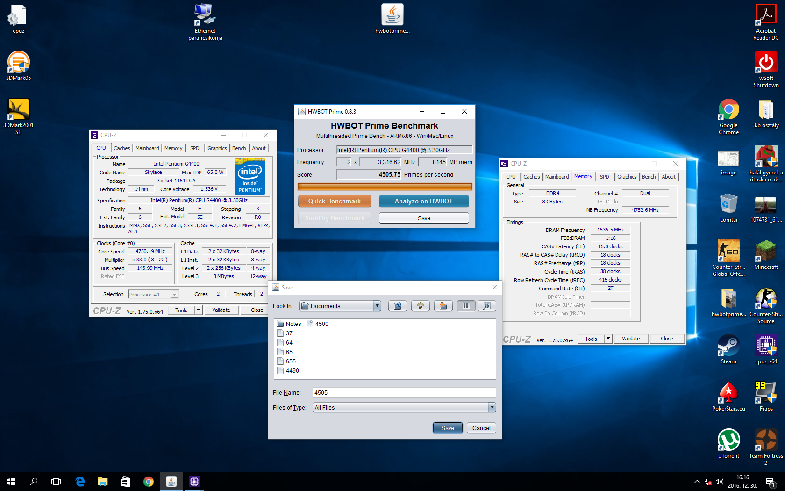
Task: Expand Tools dropdown arrow in Memory CPU-Z window
Action: point(608,339)
